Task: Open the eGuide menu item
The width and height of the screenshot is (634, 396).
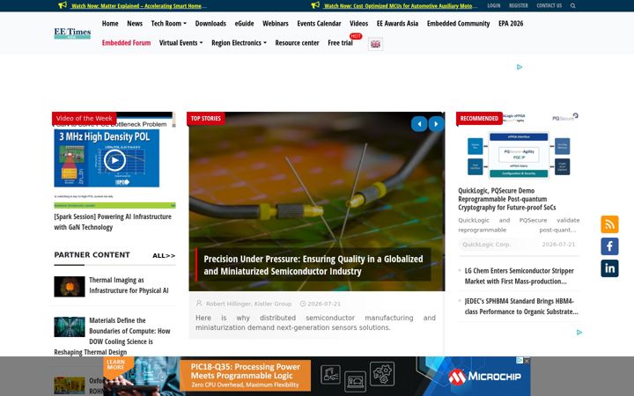Action: point(244,24)
